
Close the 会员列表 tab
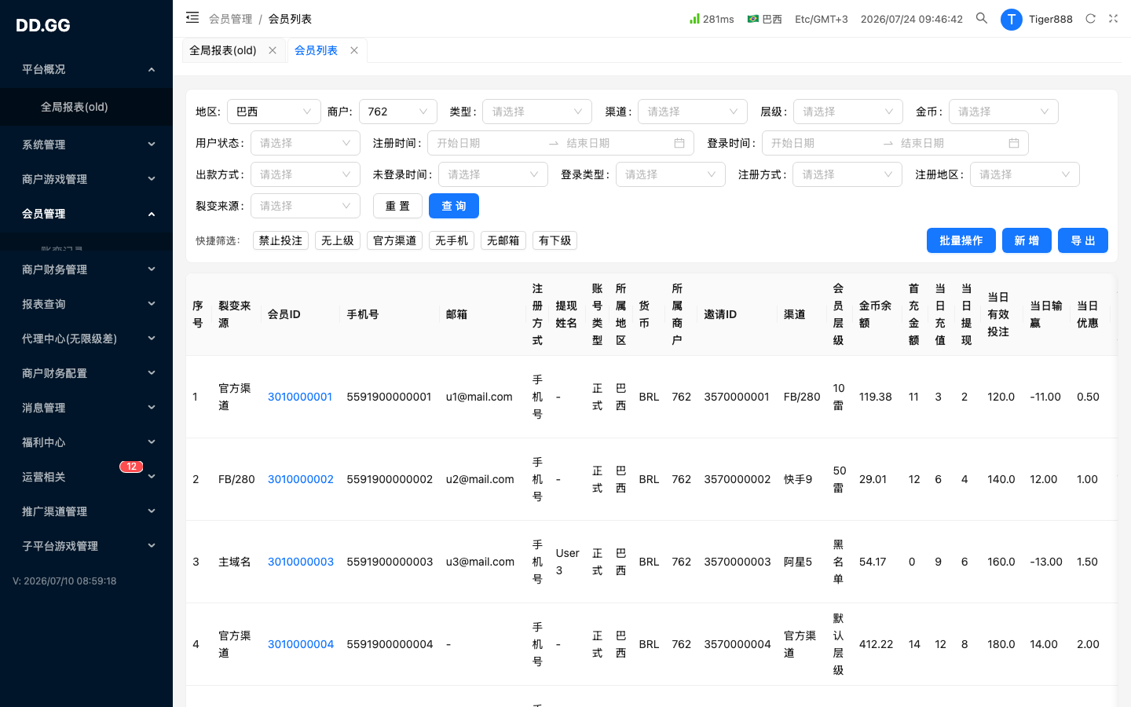pyautogui.click(x=354, y=50)
